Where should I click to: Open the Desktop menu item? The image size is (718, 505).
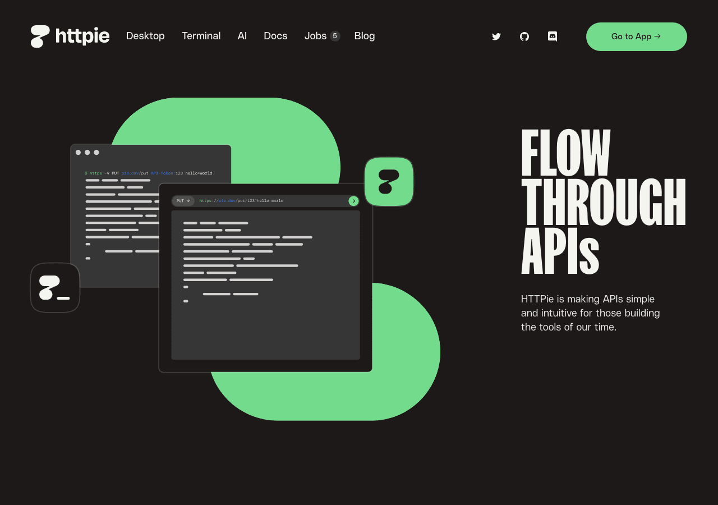tap(145, 36)
